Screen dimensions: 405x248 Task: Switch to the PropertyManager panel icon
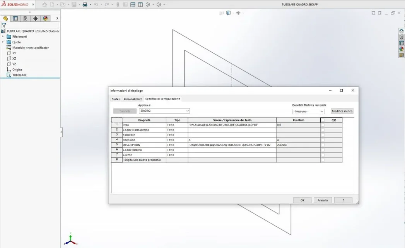point(15,18)
